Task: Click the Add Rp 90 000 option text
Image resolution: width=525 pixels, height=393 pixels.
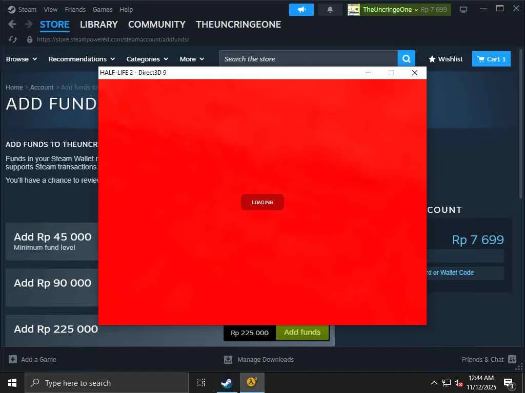Action: (x=53, y=283)
